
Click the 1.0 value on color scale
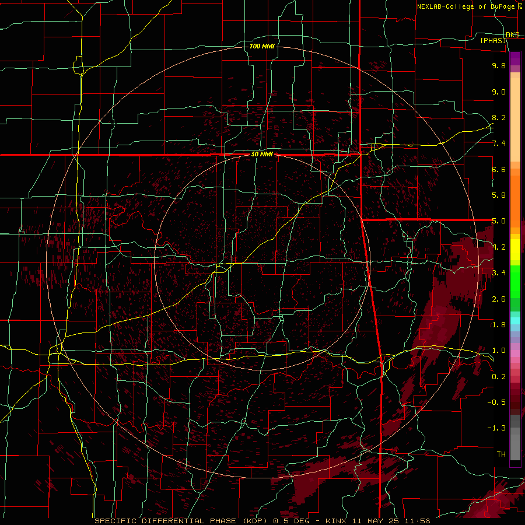tap(499, 351)
